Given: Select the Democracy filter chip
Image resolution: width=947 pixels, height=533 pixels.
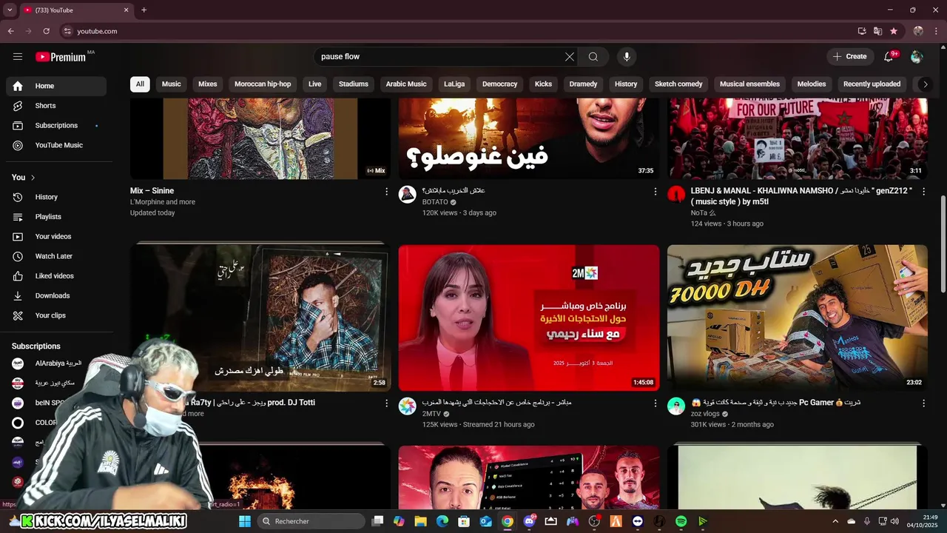Looking at the screenshot, I should [500, 84].
